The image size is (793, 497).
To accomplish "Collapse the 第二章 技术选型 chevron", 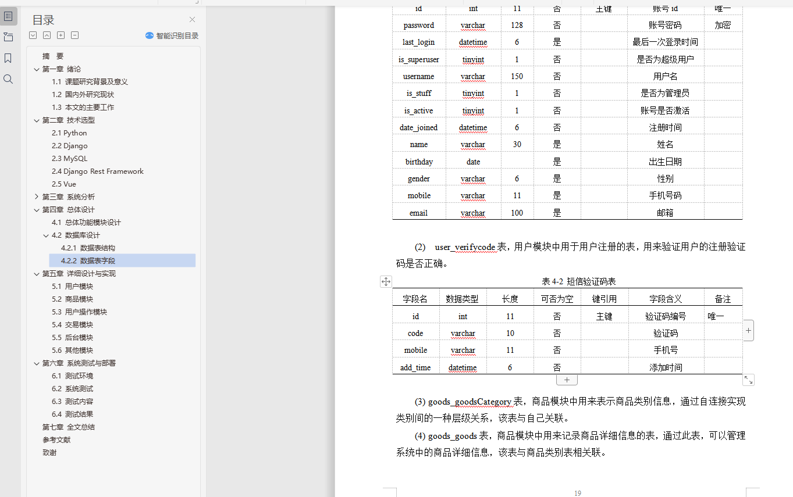I will tap(37, 120).
